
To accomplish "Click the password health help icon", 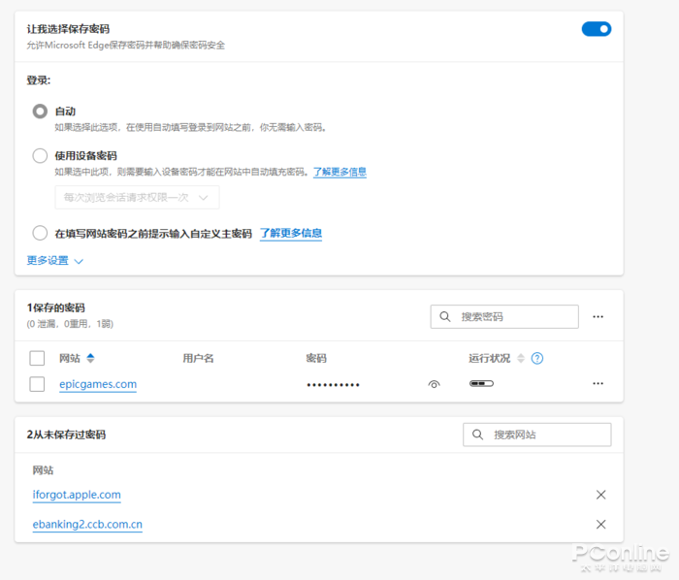I will [537, 358].
